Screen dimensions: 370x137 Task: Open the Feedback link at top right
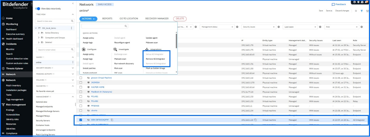[x=339, y=4]
